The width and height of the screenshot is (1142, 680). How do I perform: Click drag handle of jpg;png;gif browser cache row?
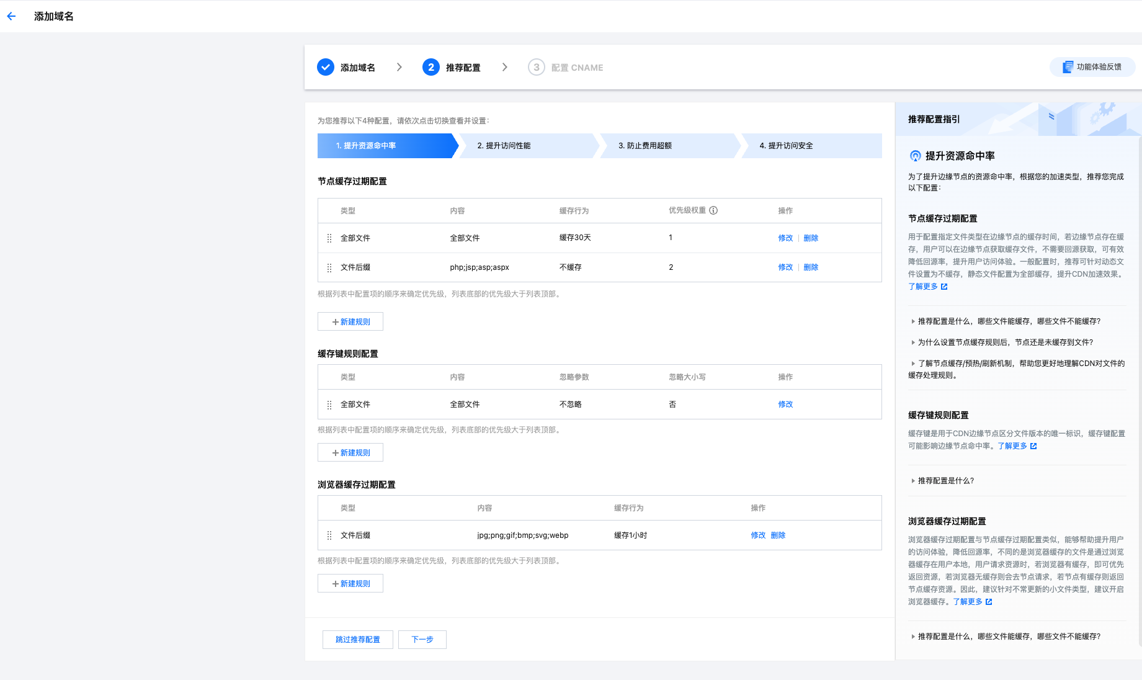[329, 535]
